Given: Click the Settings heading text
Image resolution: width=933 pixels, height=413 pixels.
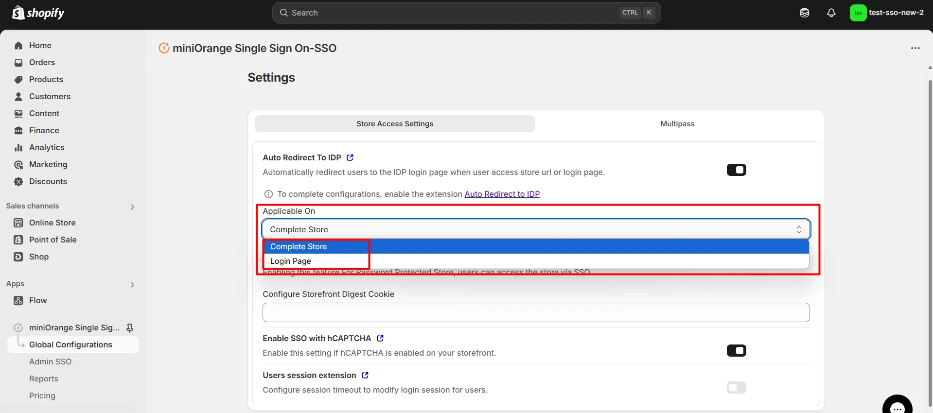Looking at the screenshot, I should click(271, 78).
